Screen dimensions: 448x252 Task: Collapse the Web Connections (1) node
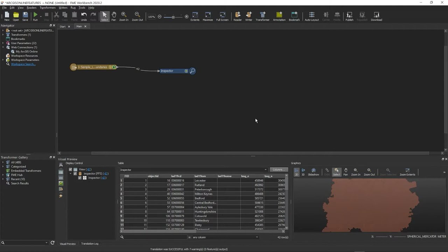click(3, 47)
